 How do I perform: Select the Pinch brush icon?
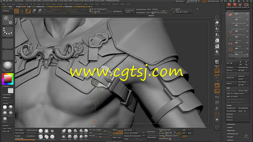70,137
